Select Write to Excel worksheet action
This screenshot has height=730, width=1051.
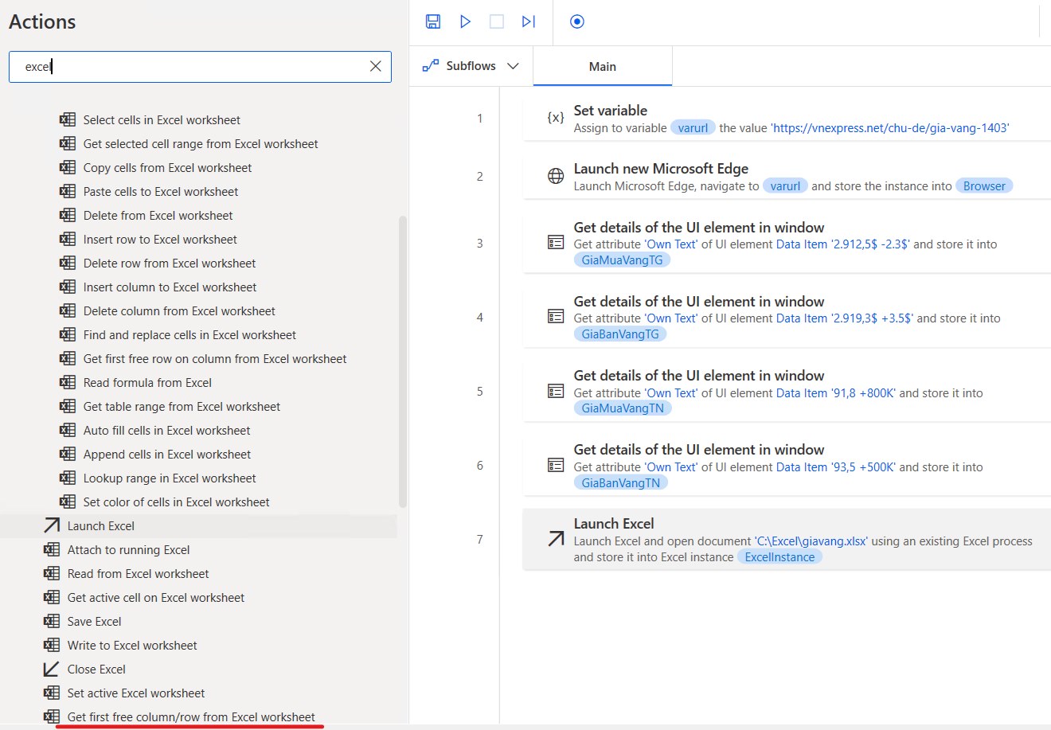(132, 645)
